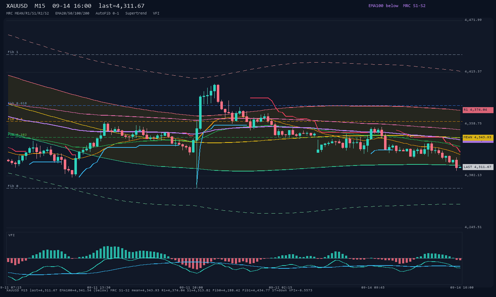Click the Fib 0.382 level label
The image size is (496, 297).
click(17, 135)
